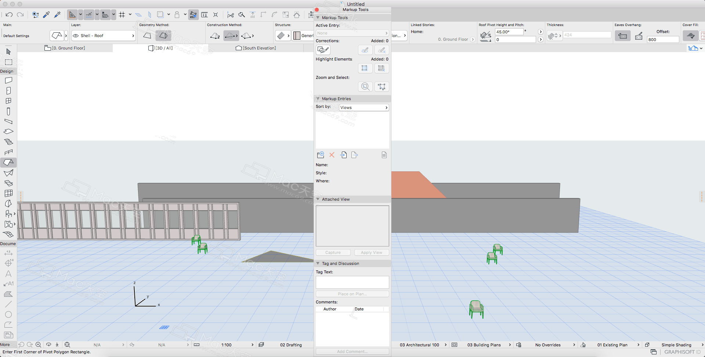Switch to 0. Ground Floor tab

[65, 48]
